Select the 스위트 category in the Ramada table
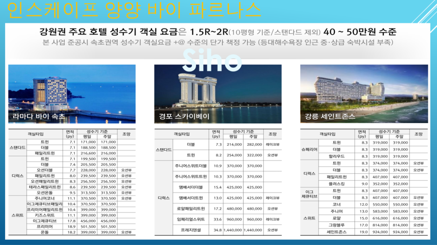437x245 pixels. pyautogui.click(x=17, y=215)
